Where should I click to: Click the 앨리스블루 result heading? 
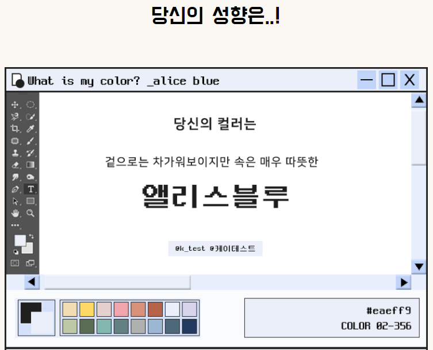tap(216, 196)
